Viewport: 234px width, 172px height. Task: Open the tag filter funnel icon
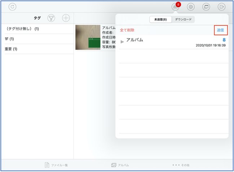pos(52,18)
